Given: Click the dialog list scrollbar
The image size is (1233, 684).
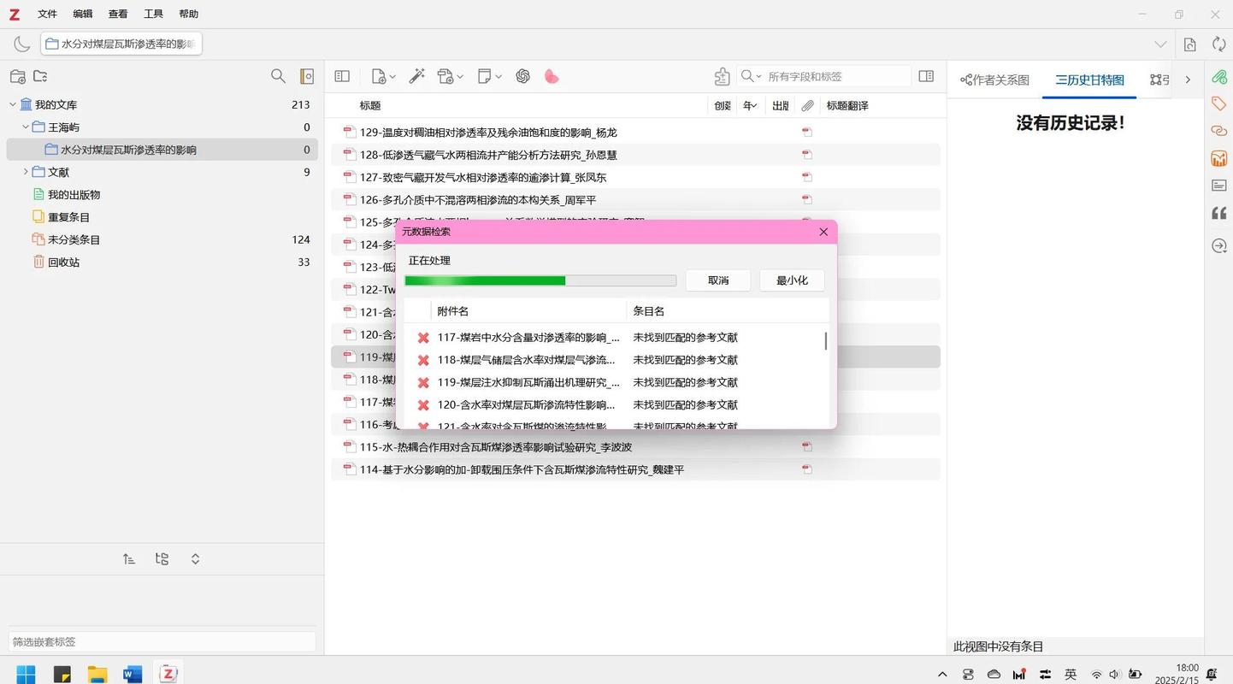Looking at the screenshot, I should pyautogui.click(x=825, y=340).
